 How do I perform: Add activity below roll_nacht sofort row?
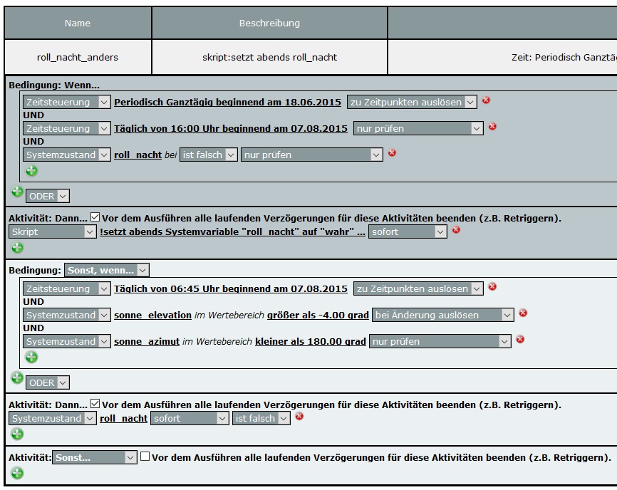click(17, 434)
